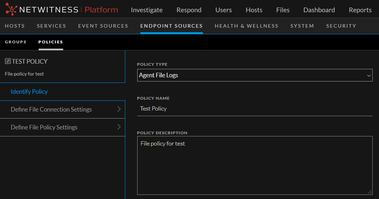Expand Define File Connection Settings chevron
The width and height of the screenshot is (379, 199).
119,109
